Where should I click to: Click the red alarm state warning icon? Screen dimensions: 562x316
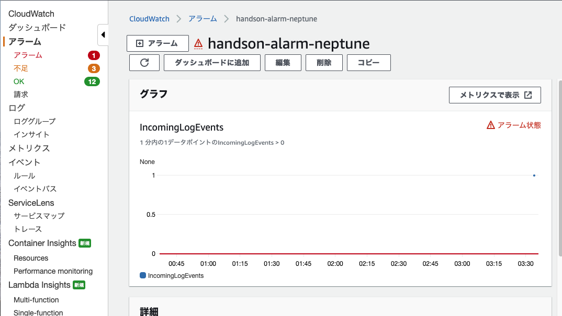click(491, 125)
